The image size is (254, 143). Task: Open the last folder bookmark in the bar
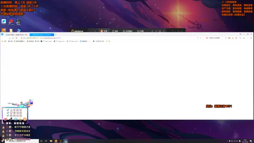[x=108, y=41]
